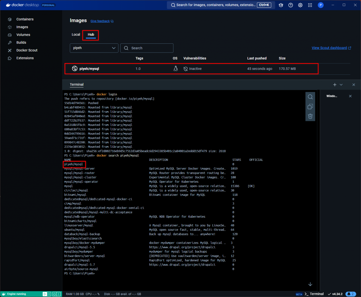Click the v4.34.2 version indicator

(x=335, y=294)
